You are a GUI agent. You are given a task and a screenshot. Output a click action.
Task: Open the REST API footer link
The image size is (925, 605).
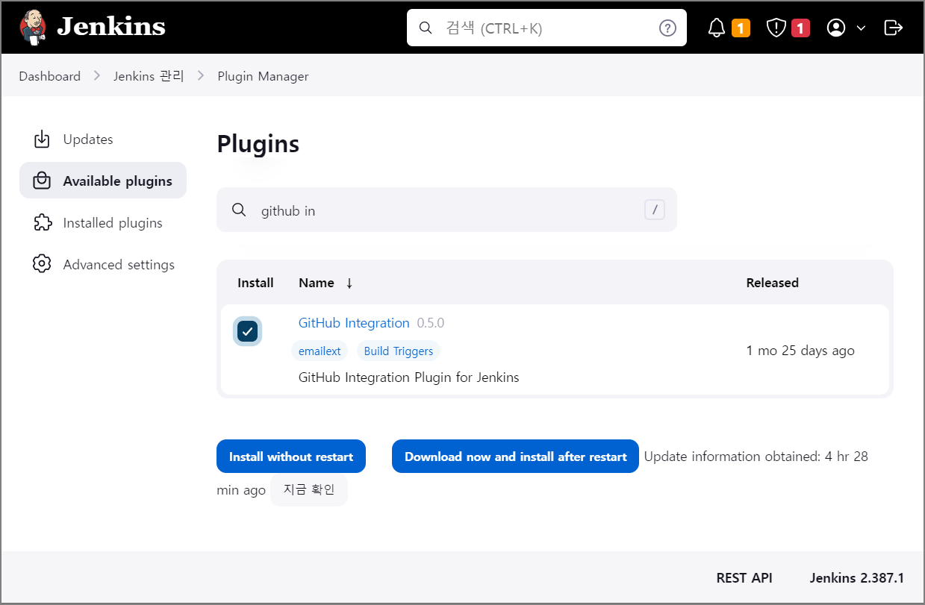744,578
